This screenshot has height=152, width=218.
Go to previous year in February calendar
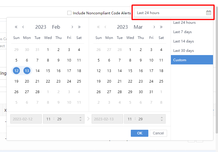coord(16,27)
